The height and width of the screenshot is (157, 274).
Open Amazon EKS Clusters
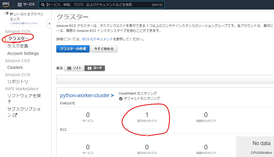[x=15, y=67]
